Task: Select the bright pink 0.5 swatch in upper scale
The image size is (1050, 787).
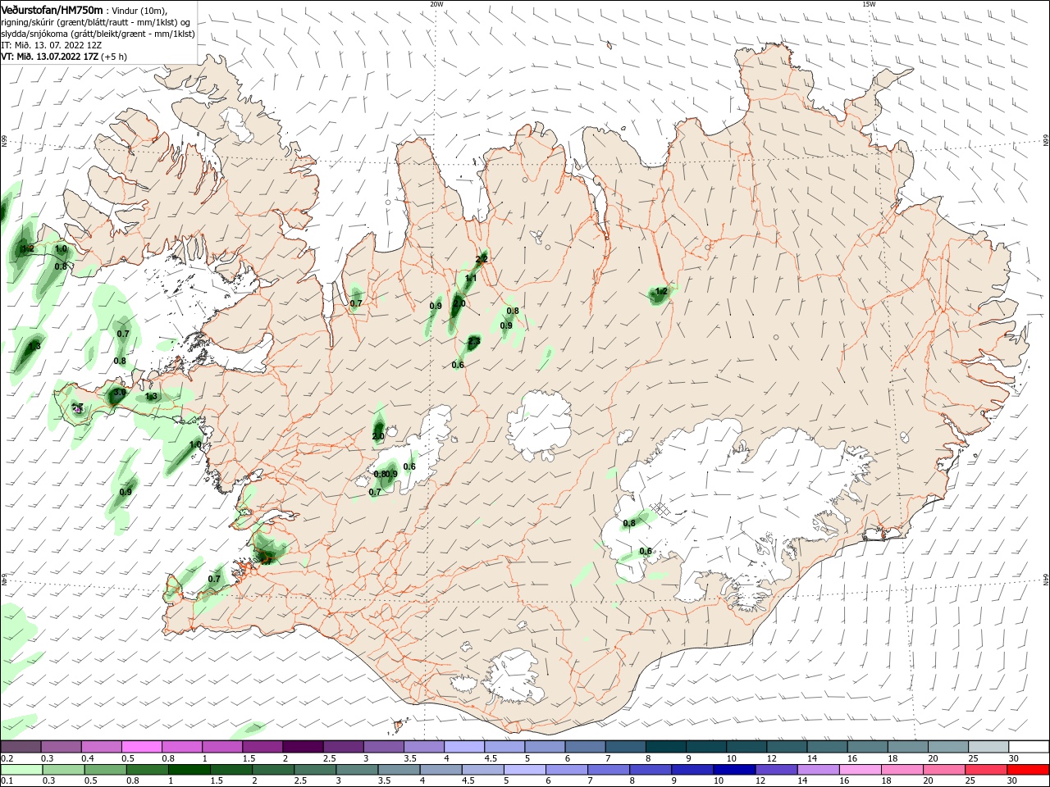Action: 141,747
